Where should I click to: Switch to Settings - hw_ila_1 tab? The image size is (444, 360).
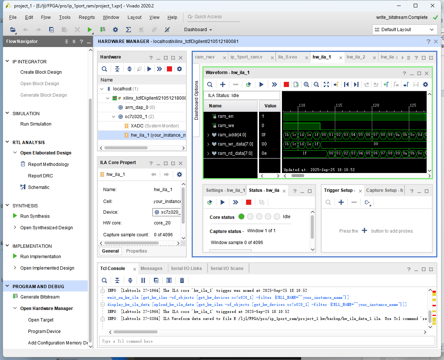(225, 190)
